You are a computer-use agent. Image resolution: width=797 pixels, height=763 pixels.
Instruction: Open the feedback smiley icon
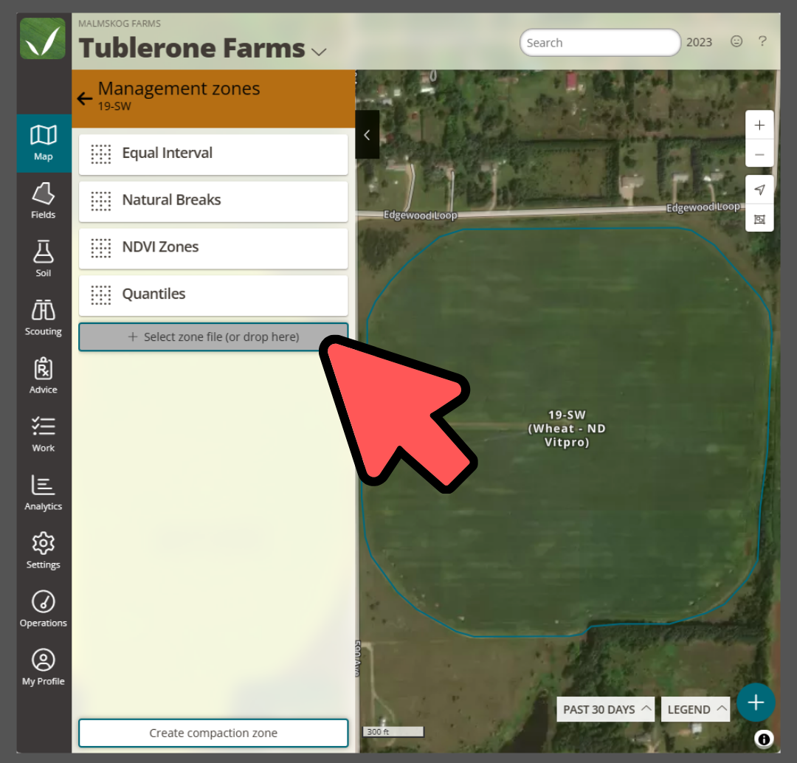pos(736,41)
